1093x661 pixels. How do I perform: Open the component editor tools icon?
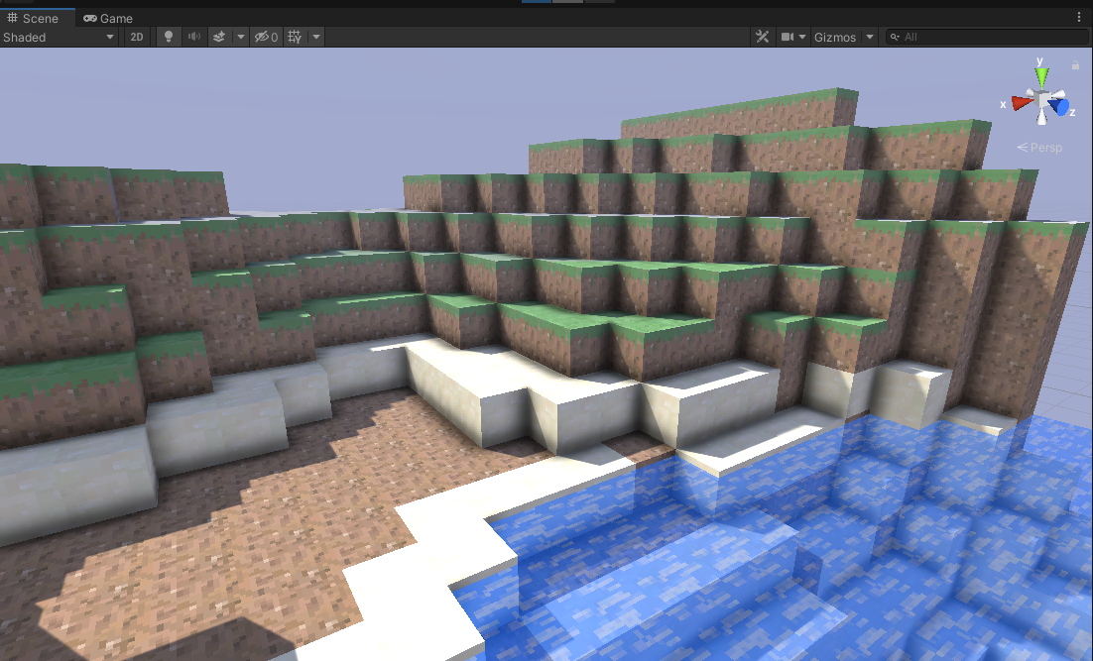point(762,37)
